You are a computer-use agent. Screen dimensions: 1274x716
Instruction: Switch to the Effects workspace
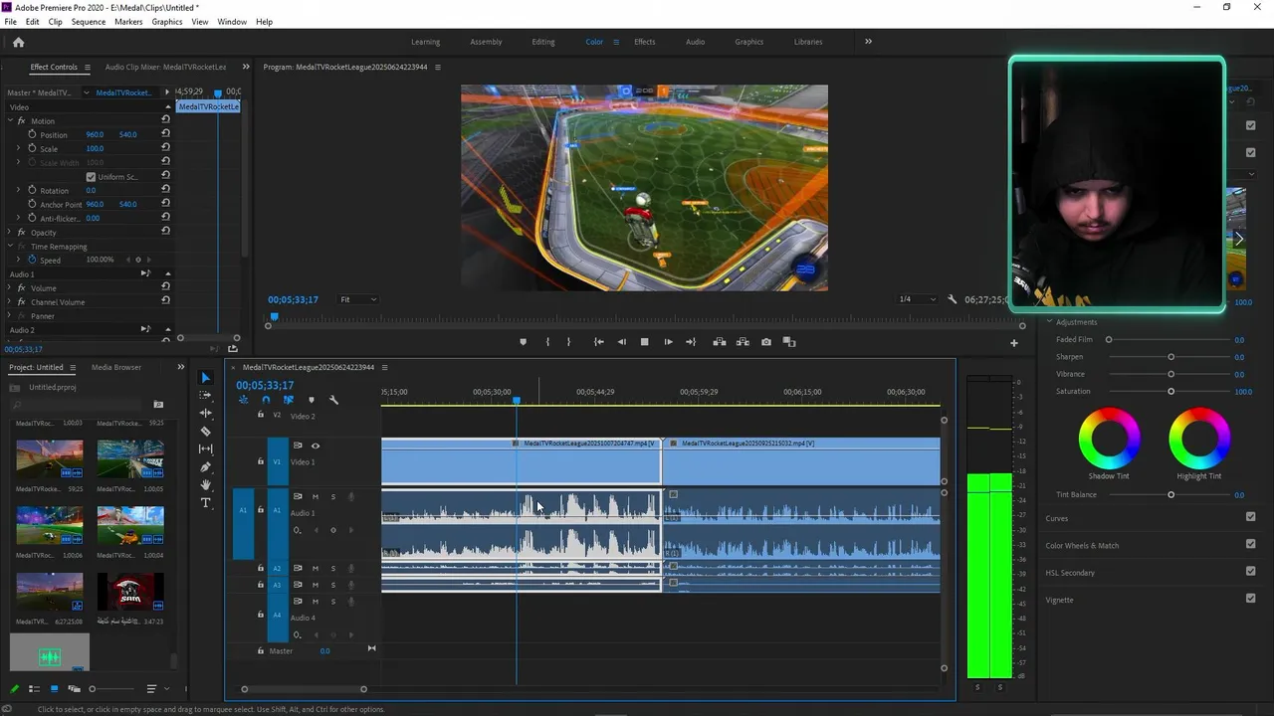(x=645, y=42)
